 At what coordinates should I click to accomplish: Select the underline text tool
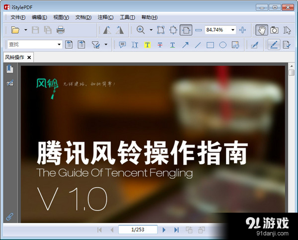pos(172,45)
